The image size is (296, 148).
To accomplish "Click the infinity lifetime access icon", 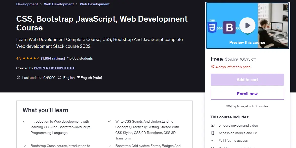I will pos(212,140).
